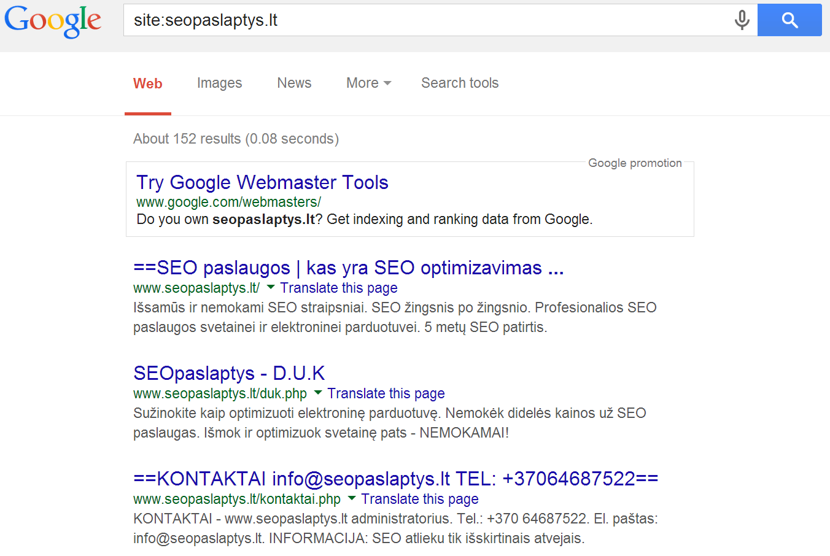The width and height of the screenshot is (830, 556).
Task: Translate the duk.php result page
Action: pyautogui.click(x=386, y=393)
